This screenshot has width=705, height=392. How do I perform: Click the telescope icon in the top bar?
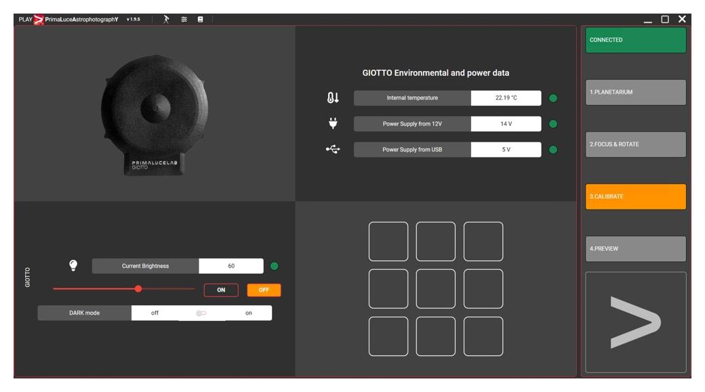(x=167, y=19)
